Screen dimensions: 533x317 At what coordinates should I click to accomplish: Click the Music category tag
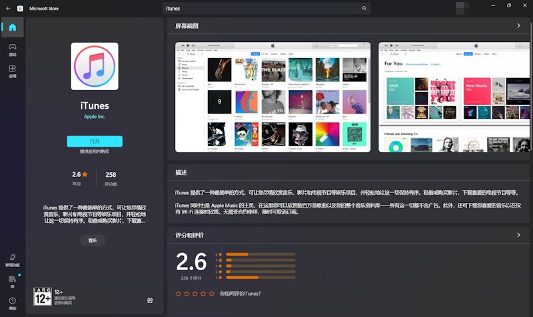[93, 240]
